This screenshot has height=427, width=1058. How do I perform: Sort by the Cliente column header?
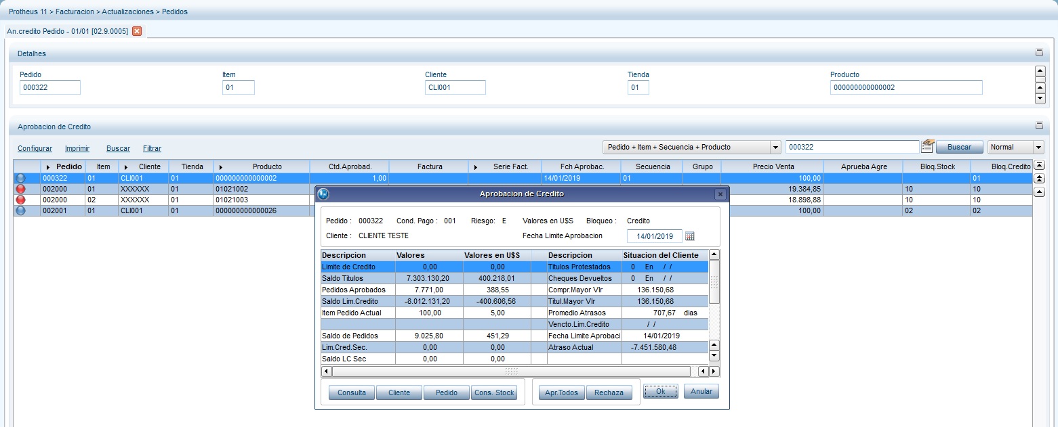pyautogui.click(x=144, y=166)
